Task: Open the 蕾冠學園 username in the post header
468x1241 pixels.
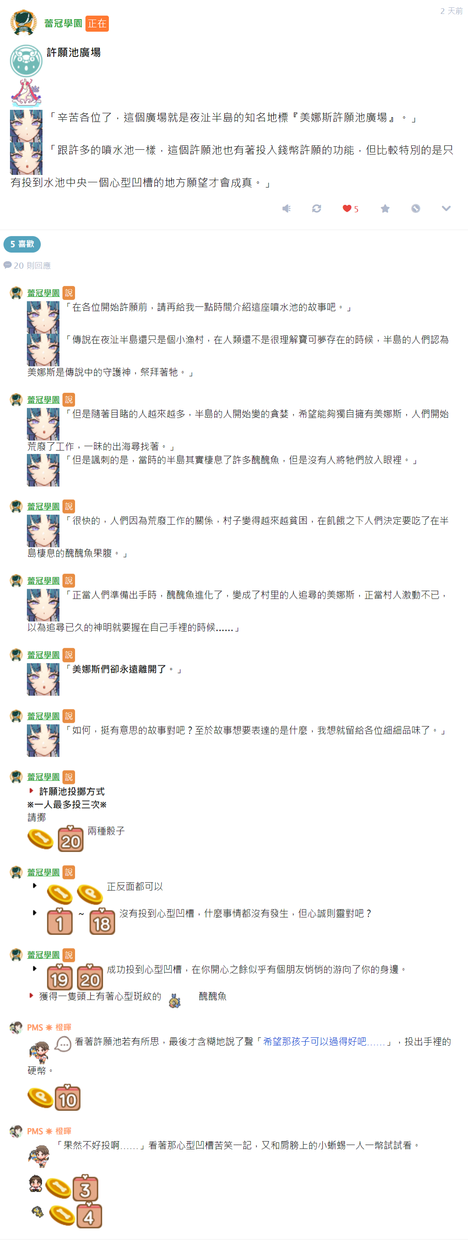Action: (x=63, y=23)
